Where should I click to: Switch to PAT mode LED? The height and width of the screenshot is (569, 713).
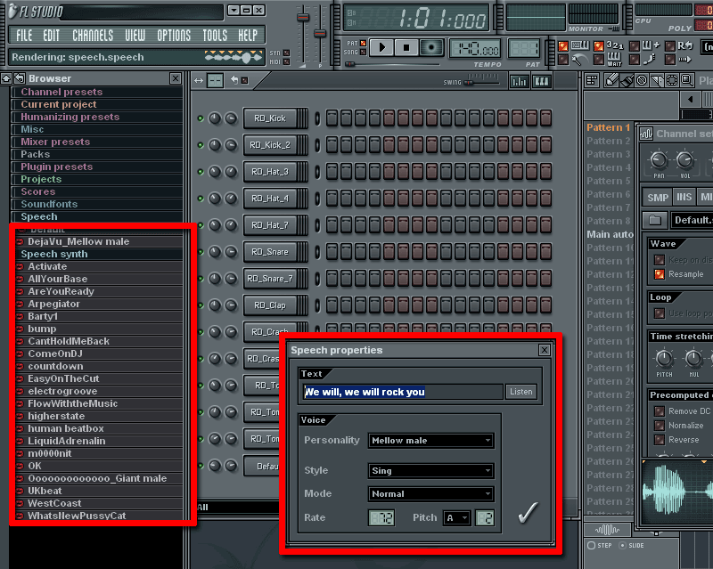(x=364, y=43)
